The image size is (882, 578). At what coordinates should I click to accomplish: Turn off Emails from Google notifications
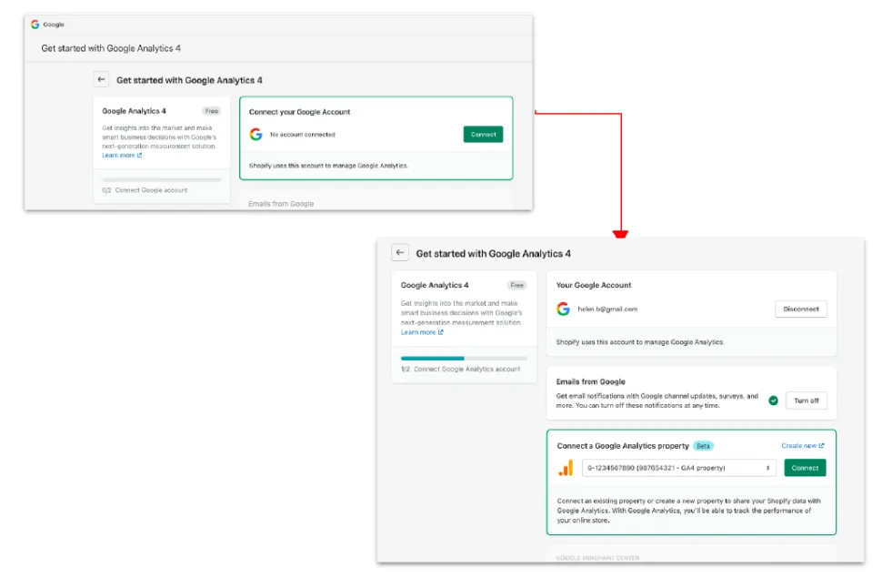click(x=806, y=401)
